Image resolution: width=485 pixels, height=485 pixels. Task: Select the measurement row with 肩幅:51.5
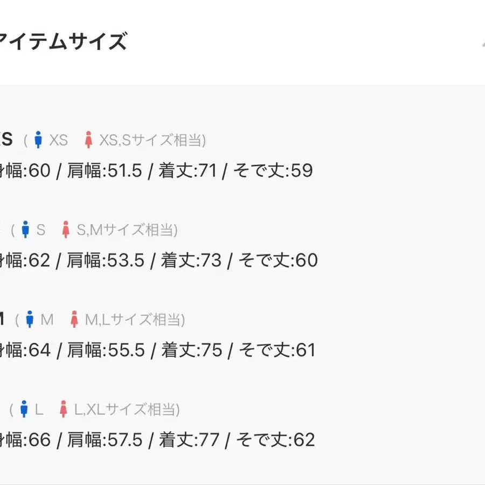(x=156, y=171)
